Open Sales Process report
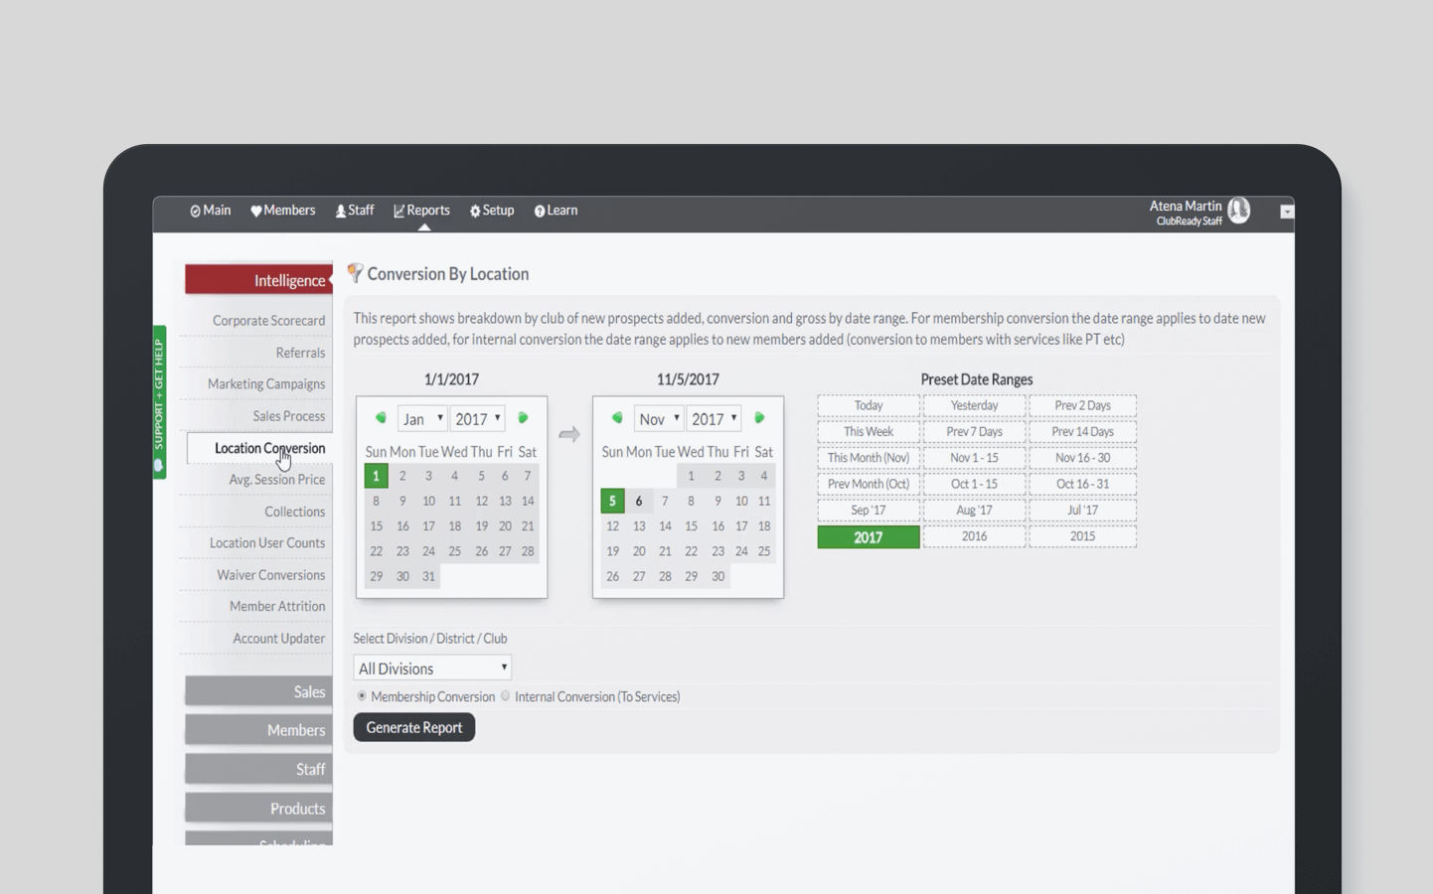Screen dimensions: 1433x894 click(288, 416)
